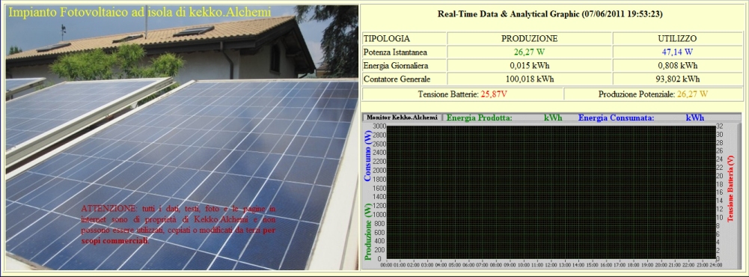This screenshot has width=749, height=277.
Task: Click the PRODUZIONE column header
Action: pos(529,39)
